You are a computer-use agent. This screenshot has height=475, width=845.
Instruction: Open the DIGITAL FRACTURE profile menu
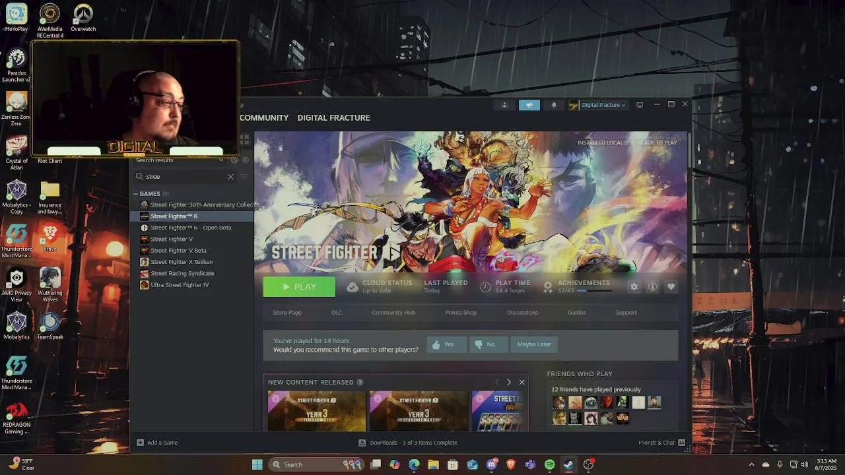coord(333,117)
